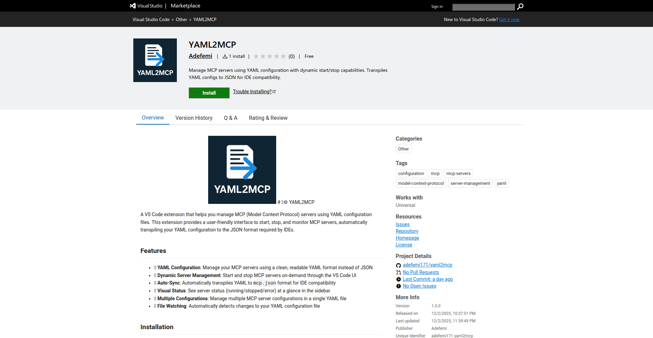Click inside the search input field
This screenshot has width=653, height=338.
[x=483, y=7]
